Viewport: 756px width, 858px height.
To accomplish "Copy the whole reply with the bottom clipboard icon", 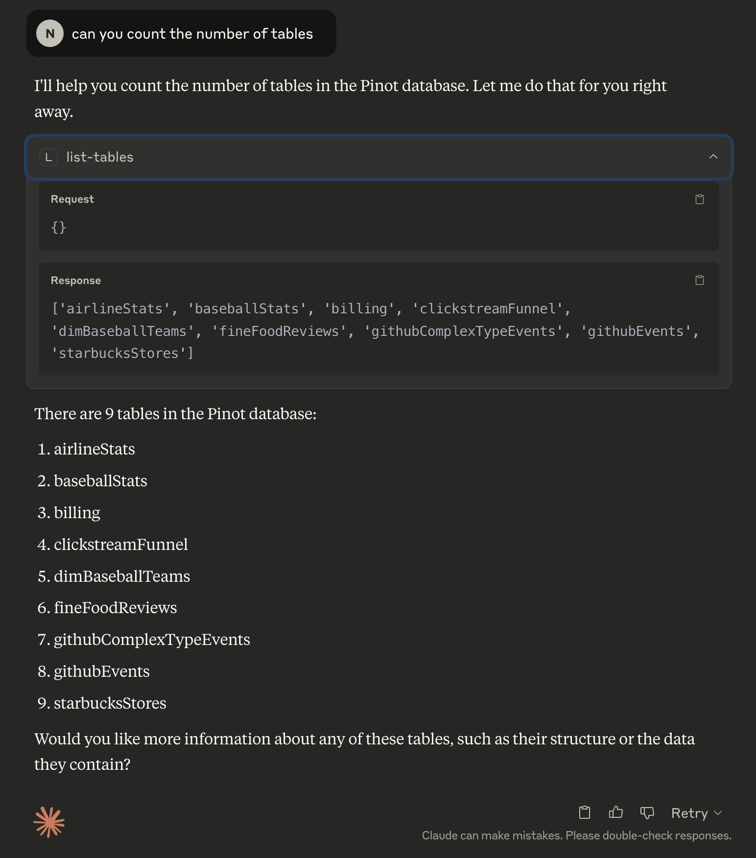I will pos(585,812).
